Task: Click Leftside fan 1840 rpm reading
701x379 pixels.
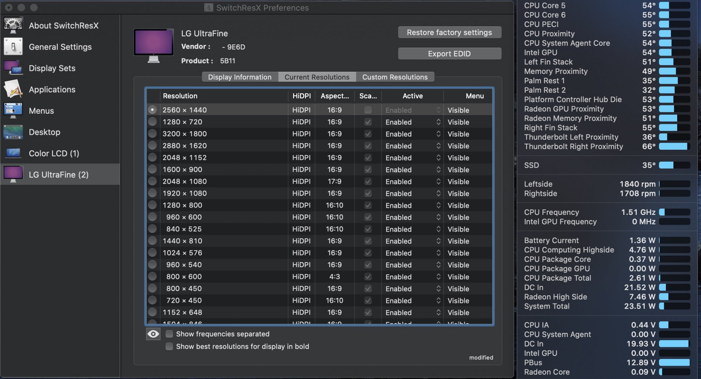Action: (638, 184)
